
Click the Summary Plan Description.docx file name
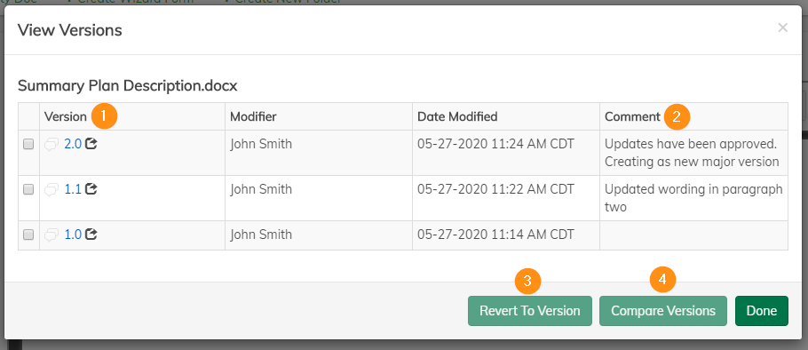coord(127,85)
